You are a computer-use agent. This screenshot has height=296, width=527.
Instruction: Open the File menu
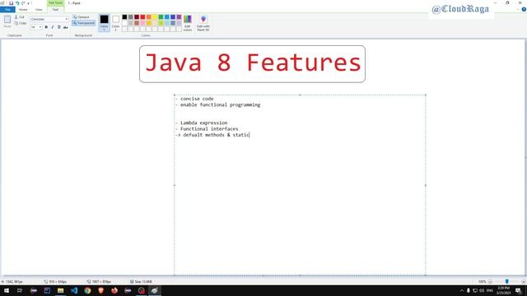7,10
